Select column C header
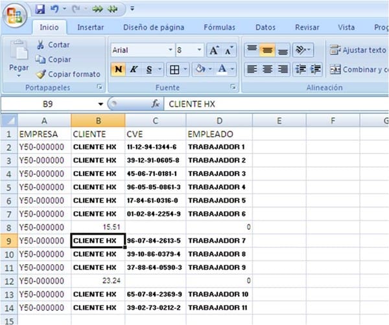The width and height of the screenshot is (389, 325). click(x=156, y=120)
